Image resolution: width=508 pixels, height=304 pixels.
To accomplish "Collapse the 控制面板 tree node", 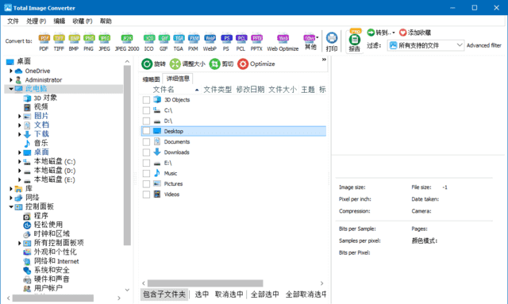I will [x=11, y=207].
